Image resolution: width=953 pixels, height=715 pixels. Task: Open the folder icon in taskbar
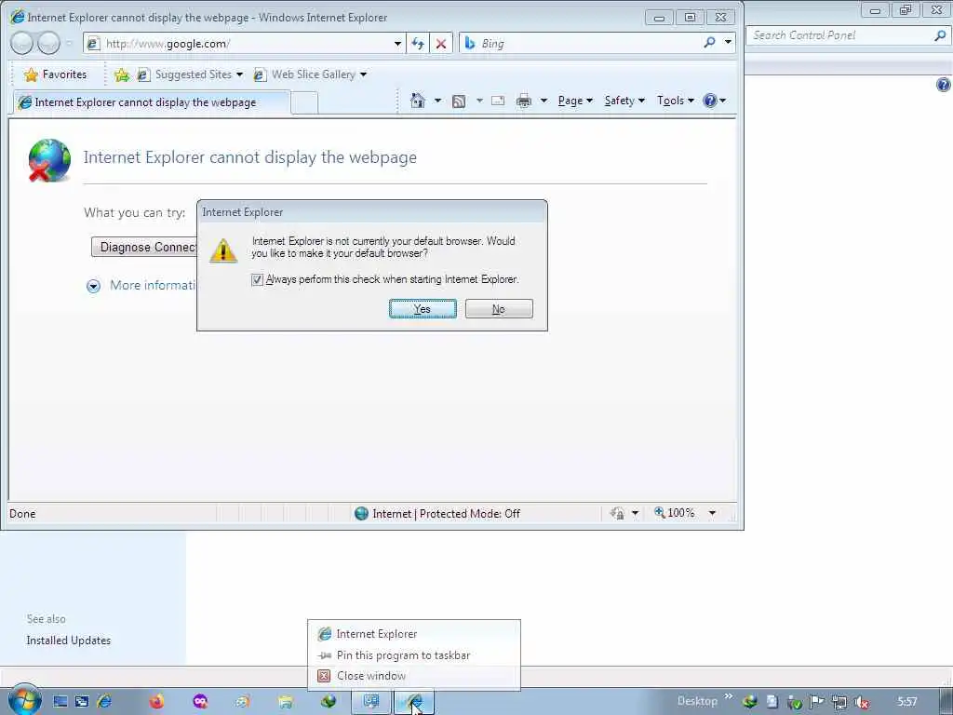(x=285, y=702)
